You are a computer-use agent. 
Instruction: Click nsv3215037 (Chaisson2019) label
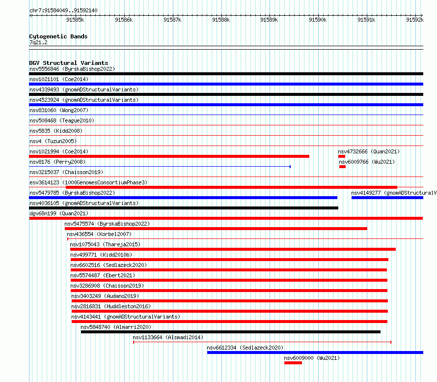(66, 172)
